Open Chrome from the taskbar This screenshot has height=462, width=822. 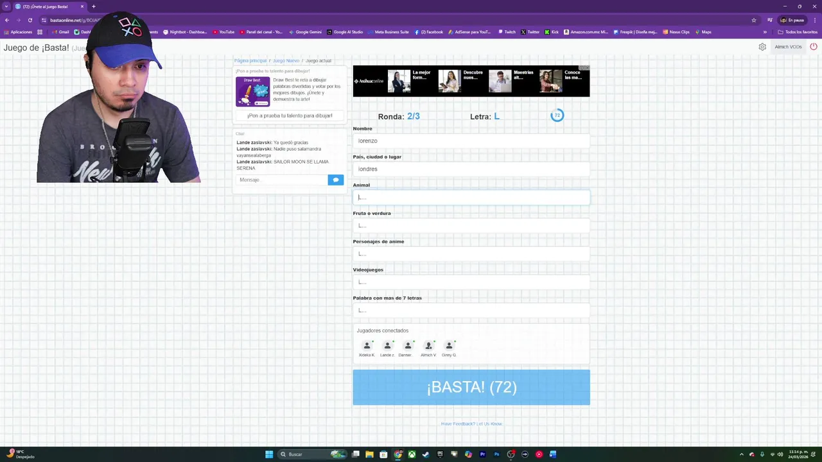(398, 454)
